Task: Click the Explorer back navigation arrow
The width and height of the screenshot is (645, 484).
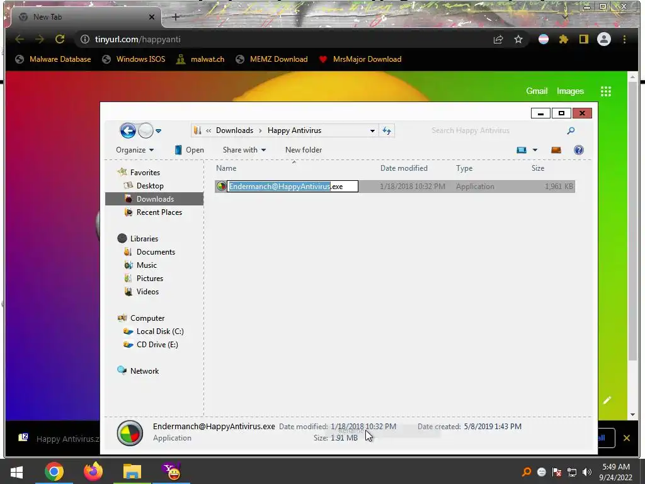Action: [x=128, y=131]
